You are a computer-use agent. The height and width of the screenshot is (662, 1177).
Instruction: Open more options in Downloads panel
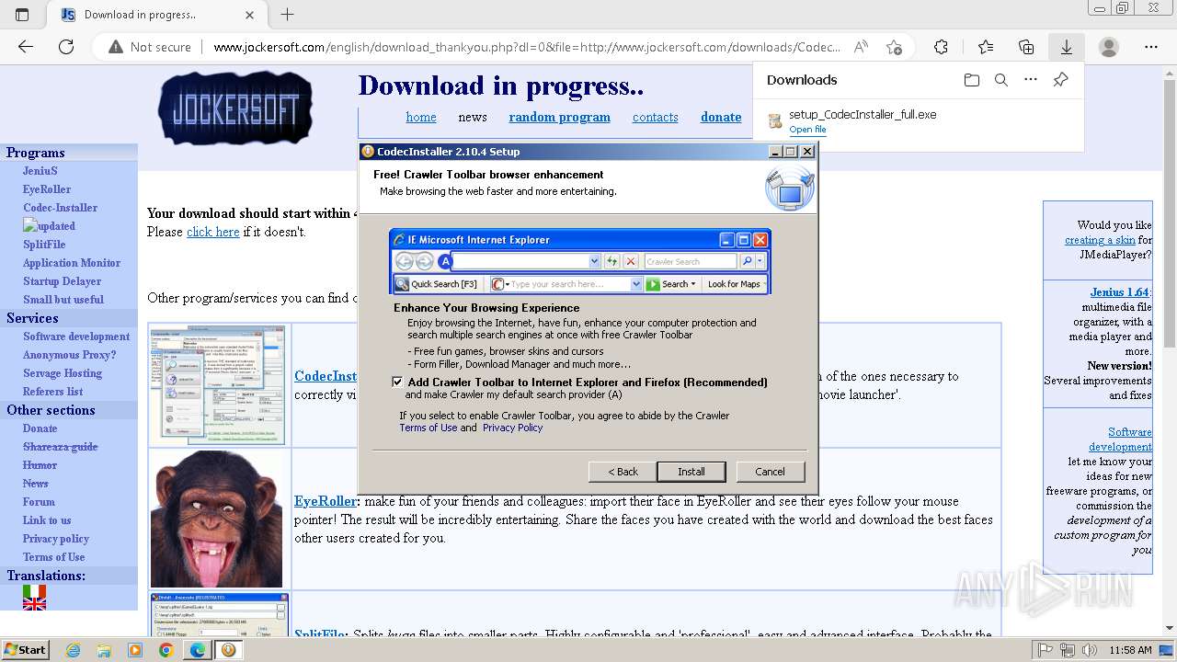click(1031, 80)
